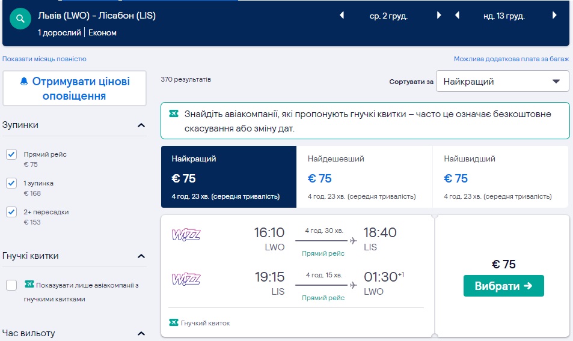This screenshot has width=573, height=341.
Task: Open Показати місяць повністю link
Action: click(x=44, y=59)
